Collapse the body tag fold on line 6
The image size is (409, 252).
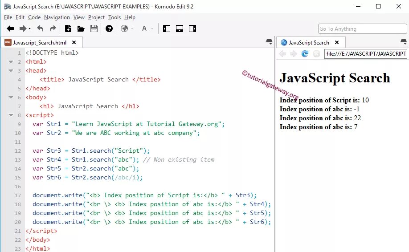[x=11, y=98]
